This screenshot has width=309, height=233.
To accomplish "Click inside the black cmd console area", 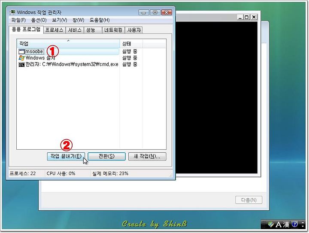I will [x=216, y=97].
